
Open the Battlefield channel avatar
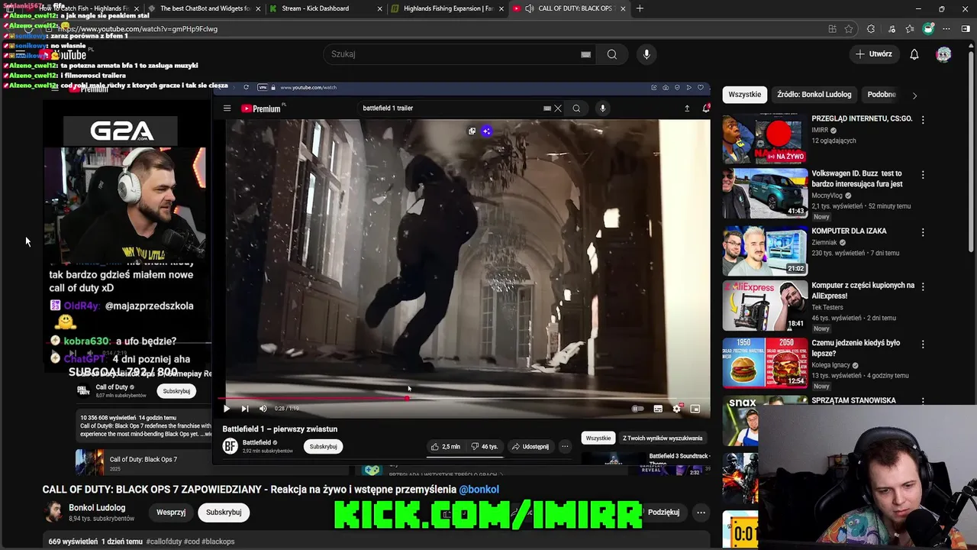click(x=231, y=447)
